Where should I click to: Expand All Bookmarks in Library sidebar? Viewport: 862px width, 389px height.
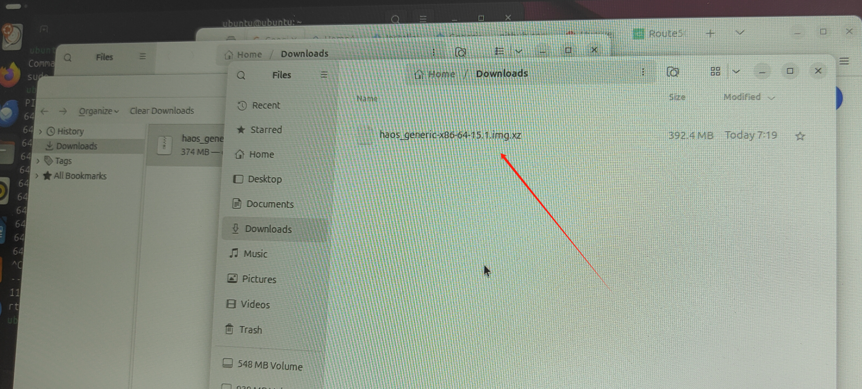pyautogui.click(x=37, y=176)
